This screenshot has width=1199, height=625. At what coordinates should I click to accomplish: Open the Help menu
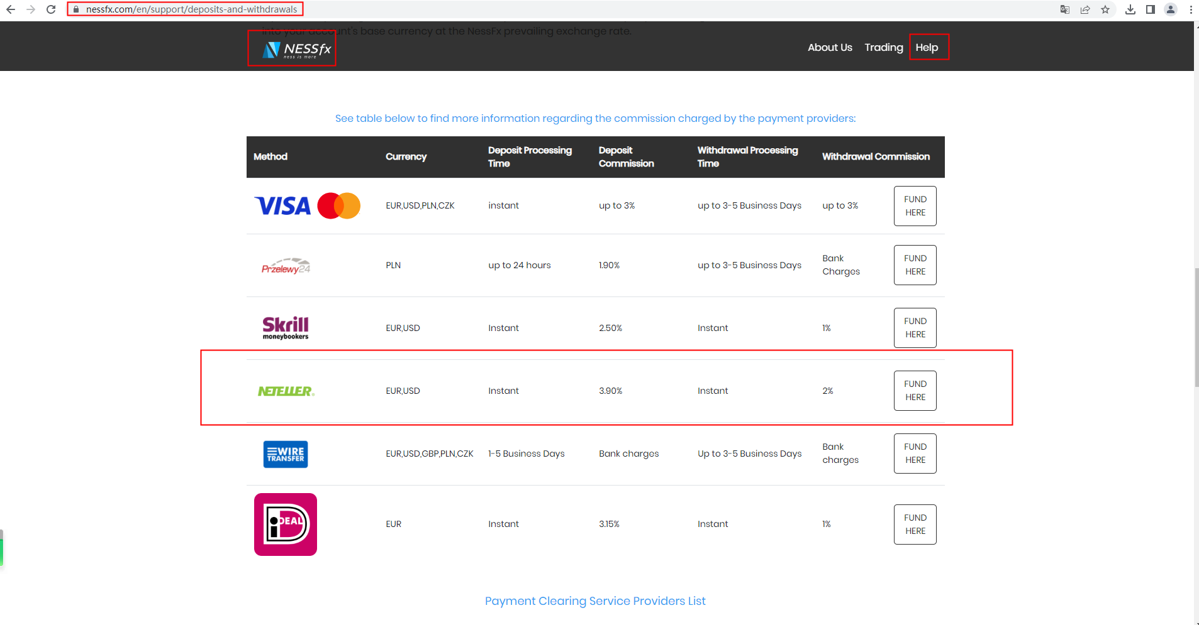pos(927,48)
